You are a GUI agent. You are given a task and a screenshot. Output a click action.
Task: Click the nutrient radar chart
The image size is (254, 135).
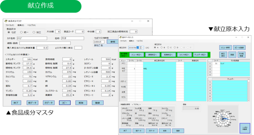[223, 119]
